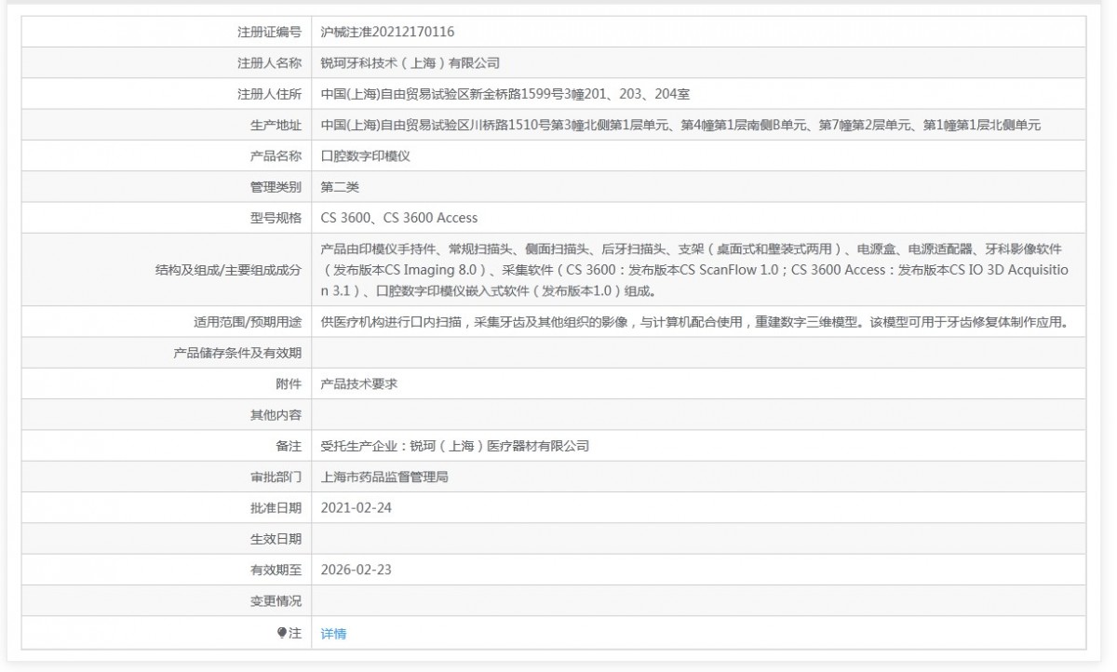Select the composition paragraph starting 产品由印模仪手持件

pyautogui.click(x=694, y=270)
